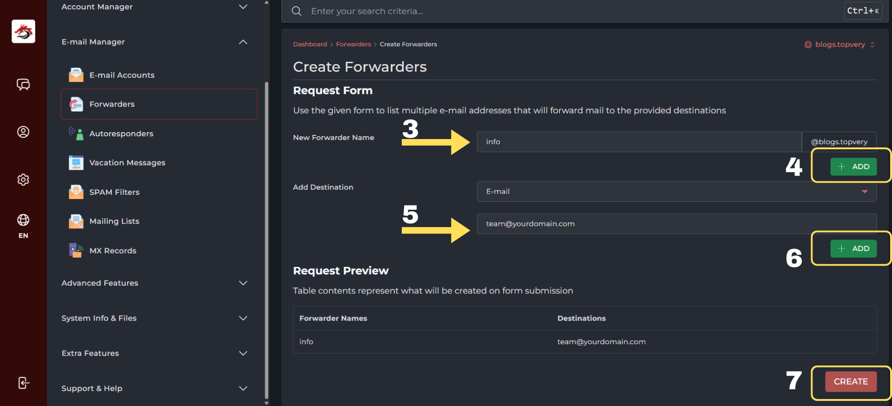This screenshot has height=406, width=892.
Task: Click the Mailing Lists icon
Action: pos(76,221)
